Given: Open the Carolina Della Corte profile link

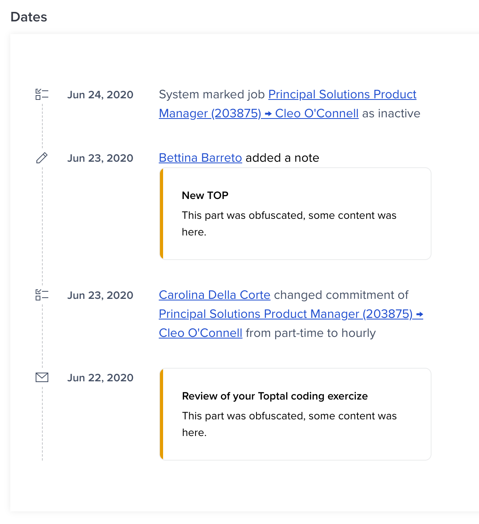Looking at the screenshot, I should pyautogui.click(x=214, y=295).
